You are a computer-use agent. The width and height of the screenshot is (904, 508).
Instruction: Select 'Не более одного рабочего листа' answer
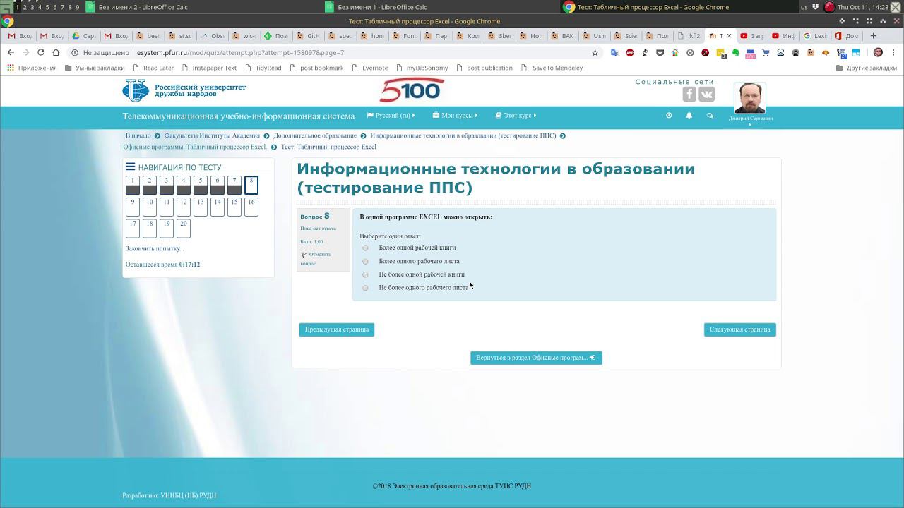click(x=365, y=288)
